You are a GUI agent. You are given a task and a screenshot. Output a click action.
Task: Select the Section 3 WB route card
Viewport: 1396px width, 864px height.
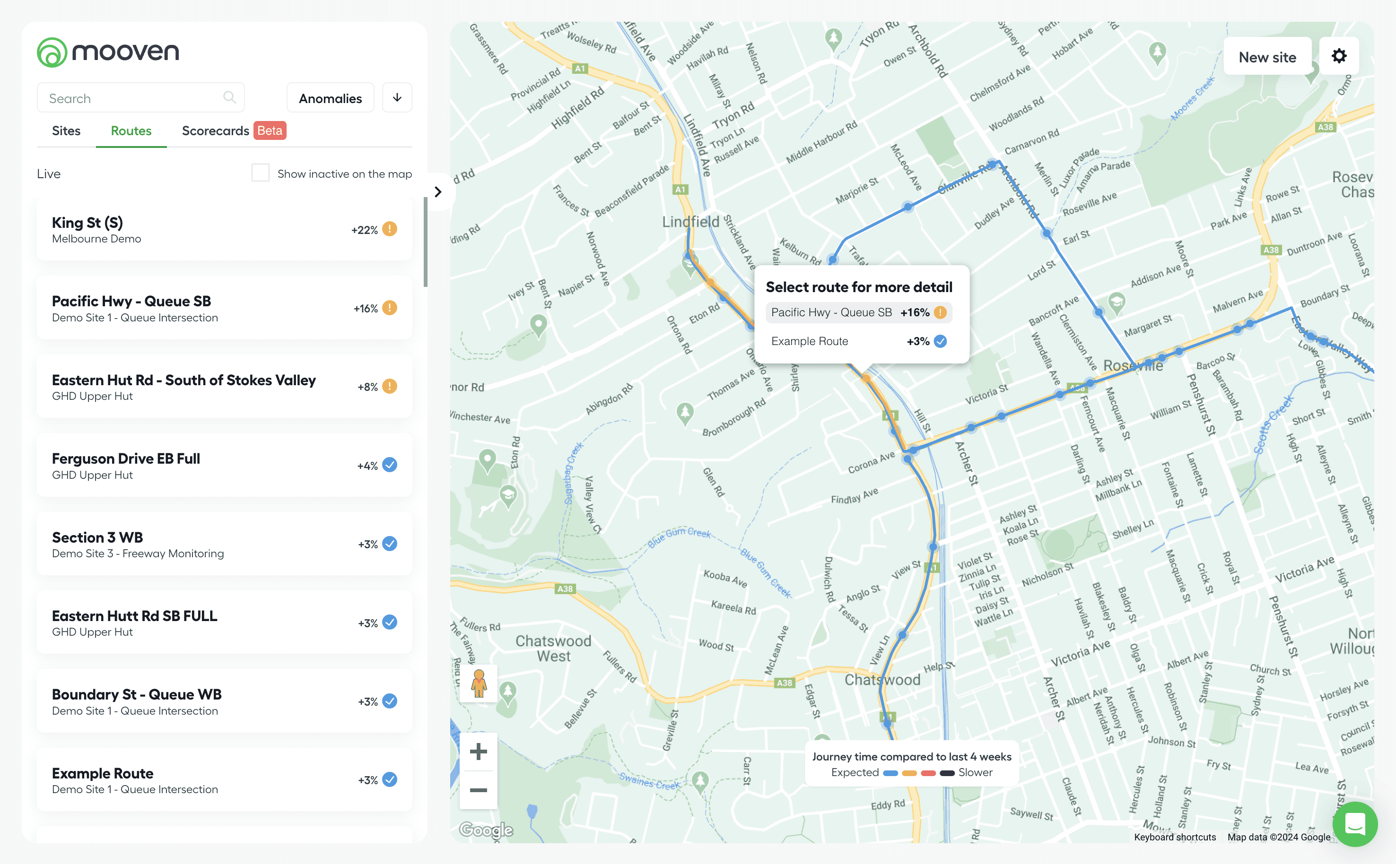tap(224, 544)
